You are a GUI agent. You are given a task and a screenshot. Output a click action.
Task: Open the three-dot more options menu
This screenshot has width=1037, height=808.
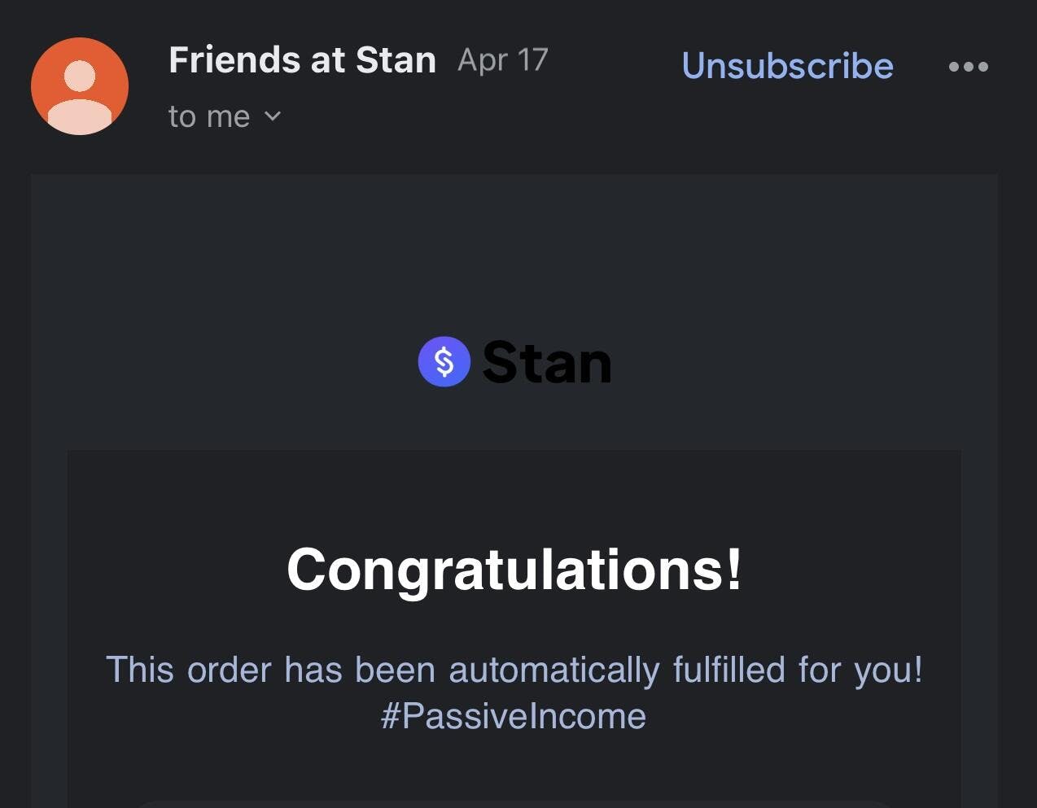point(969,67)
